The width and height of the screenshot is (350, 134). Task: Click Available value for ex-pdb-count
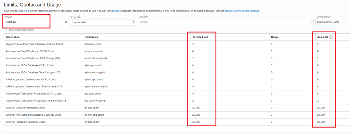tap(321, 122)
